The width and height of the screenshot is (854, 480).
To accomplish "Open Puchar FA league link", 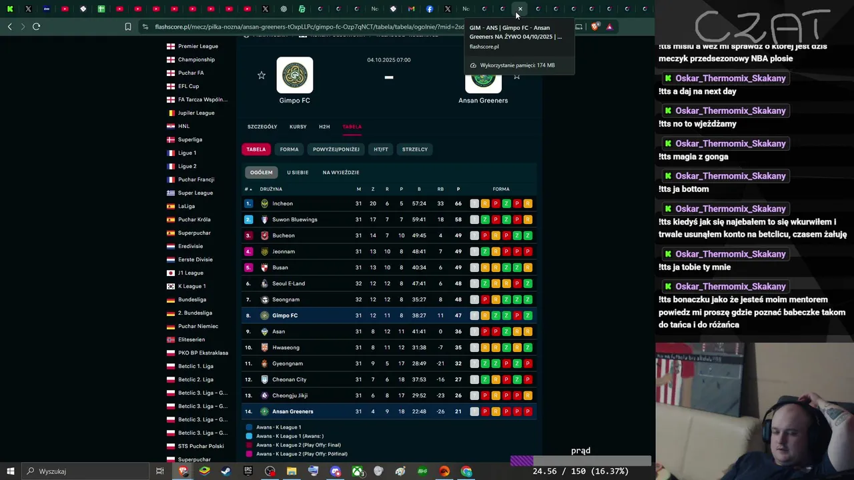I will click(191, 73).
